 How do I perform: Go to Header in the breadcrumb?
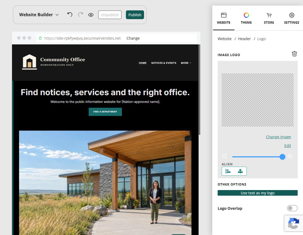pos(244,39)
